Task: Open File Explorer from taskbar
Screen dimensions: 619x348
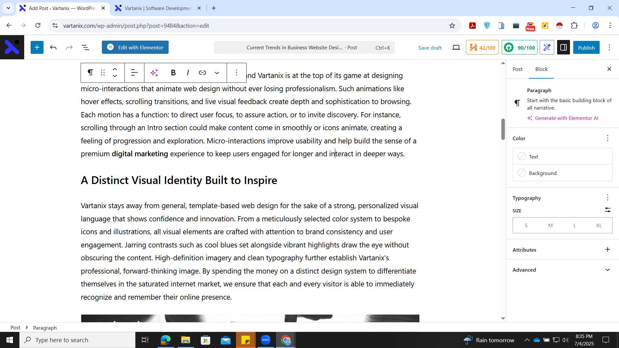Action: pyautogui.click(x=185, y=340)
